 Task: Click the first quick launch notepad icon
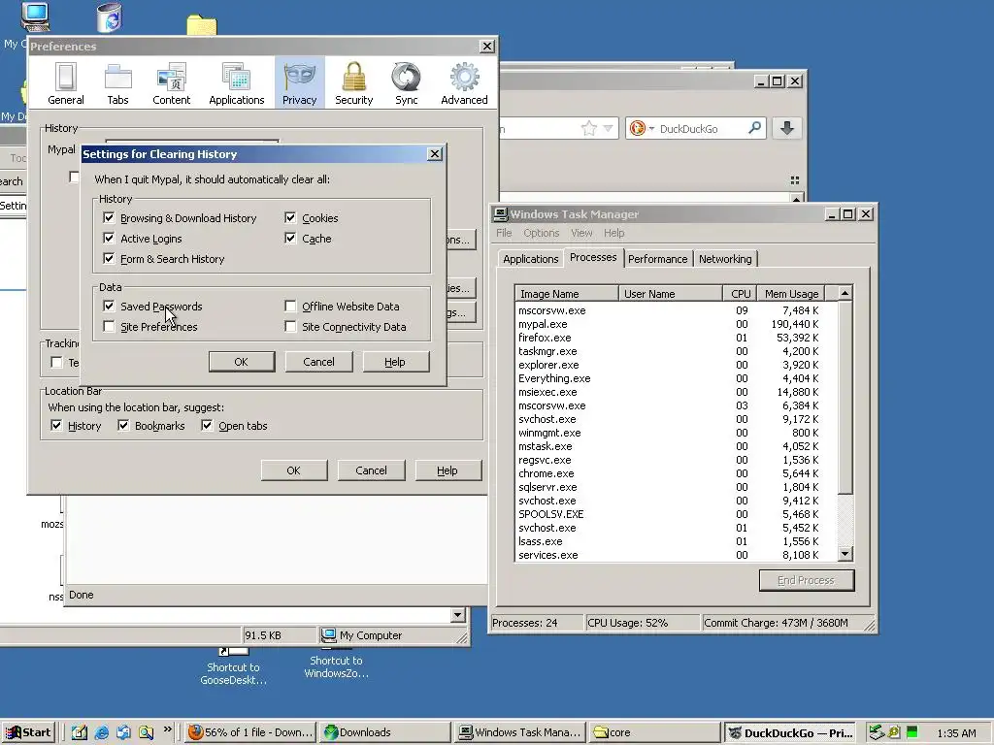pos(79,732)
